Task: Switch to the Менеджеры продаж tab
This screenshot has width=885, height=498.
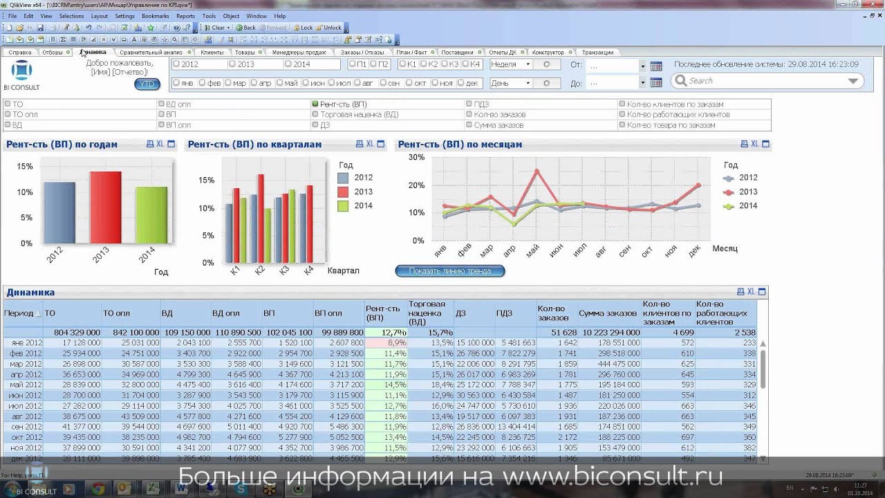Action: pyautogui.click(x=299, y=52)
